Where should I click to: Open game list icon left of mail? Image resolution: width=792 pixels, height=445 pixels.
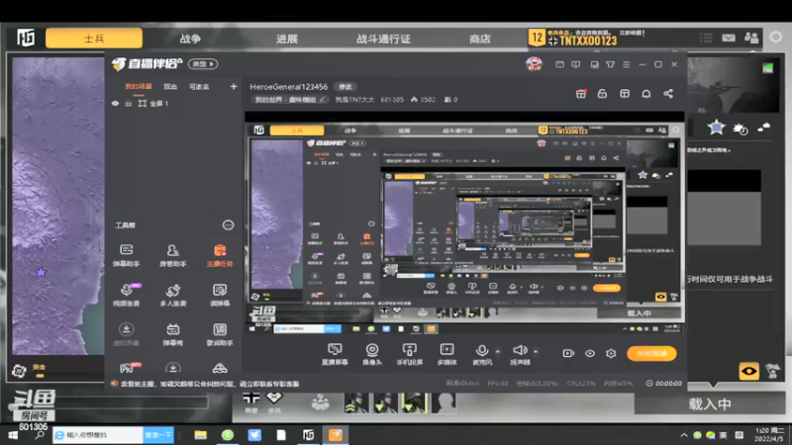(x=706, y=38)
